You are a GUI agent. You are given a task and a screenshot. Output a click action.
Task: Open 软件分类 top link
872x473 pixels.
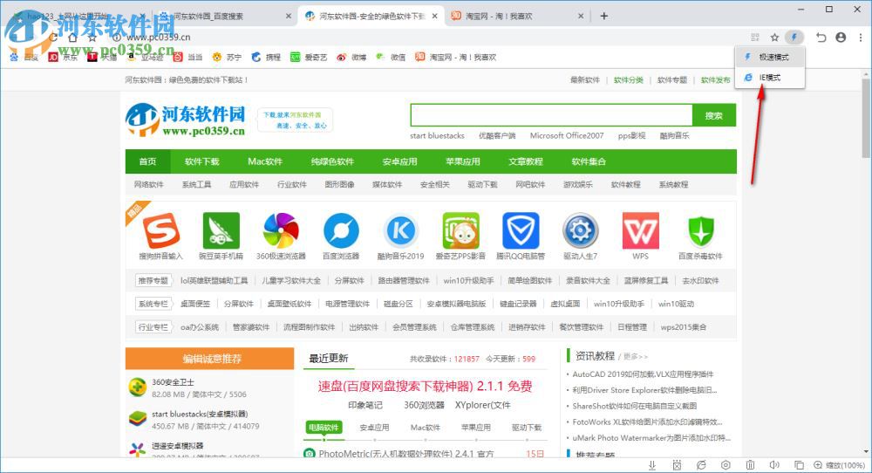[x=629, y=80]
